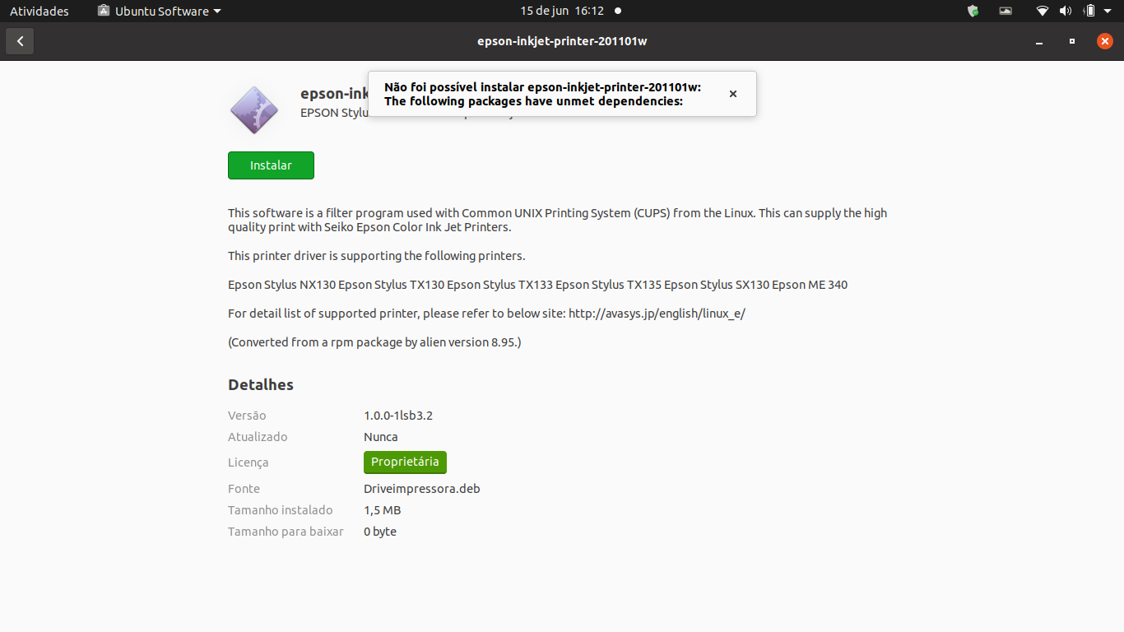The image size is (1124, 632).
Task: Close the Ubuntu Software window
Action: (x=1105, y=41)
